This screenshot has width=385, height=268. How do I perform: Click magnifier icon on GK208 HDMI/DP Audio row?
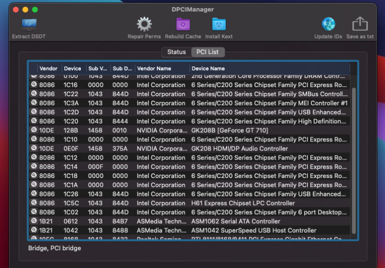point(34,148)
